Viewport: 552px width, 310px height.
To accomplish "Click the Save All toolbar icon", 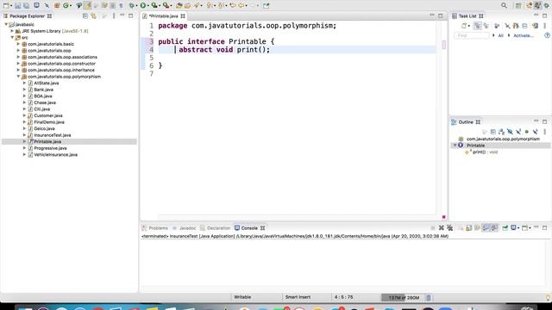I will coord(27,6).
